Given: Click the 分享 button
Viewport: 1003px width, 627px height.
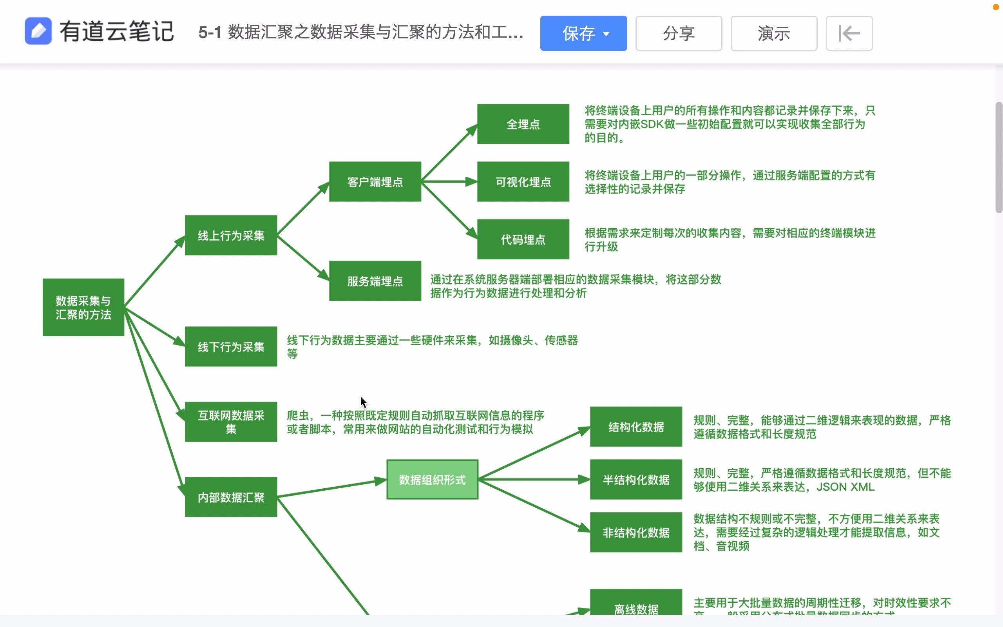Looking at the screenshot, I should 679,33.
